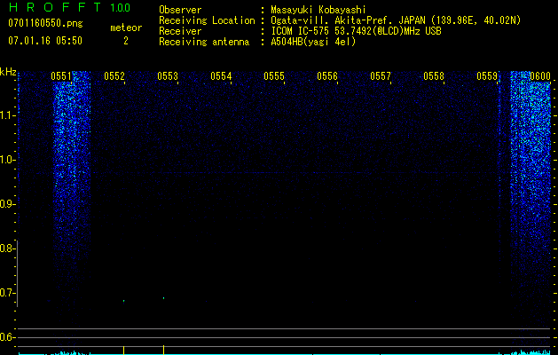Click the Receiving antenna field label
Viewport: 558px width, 355px height.
coord(204,42)
